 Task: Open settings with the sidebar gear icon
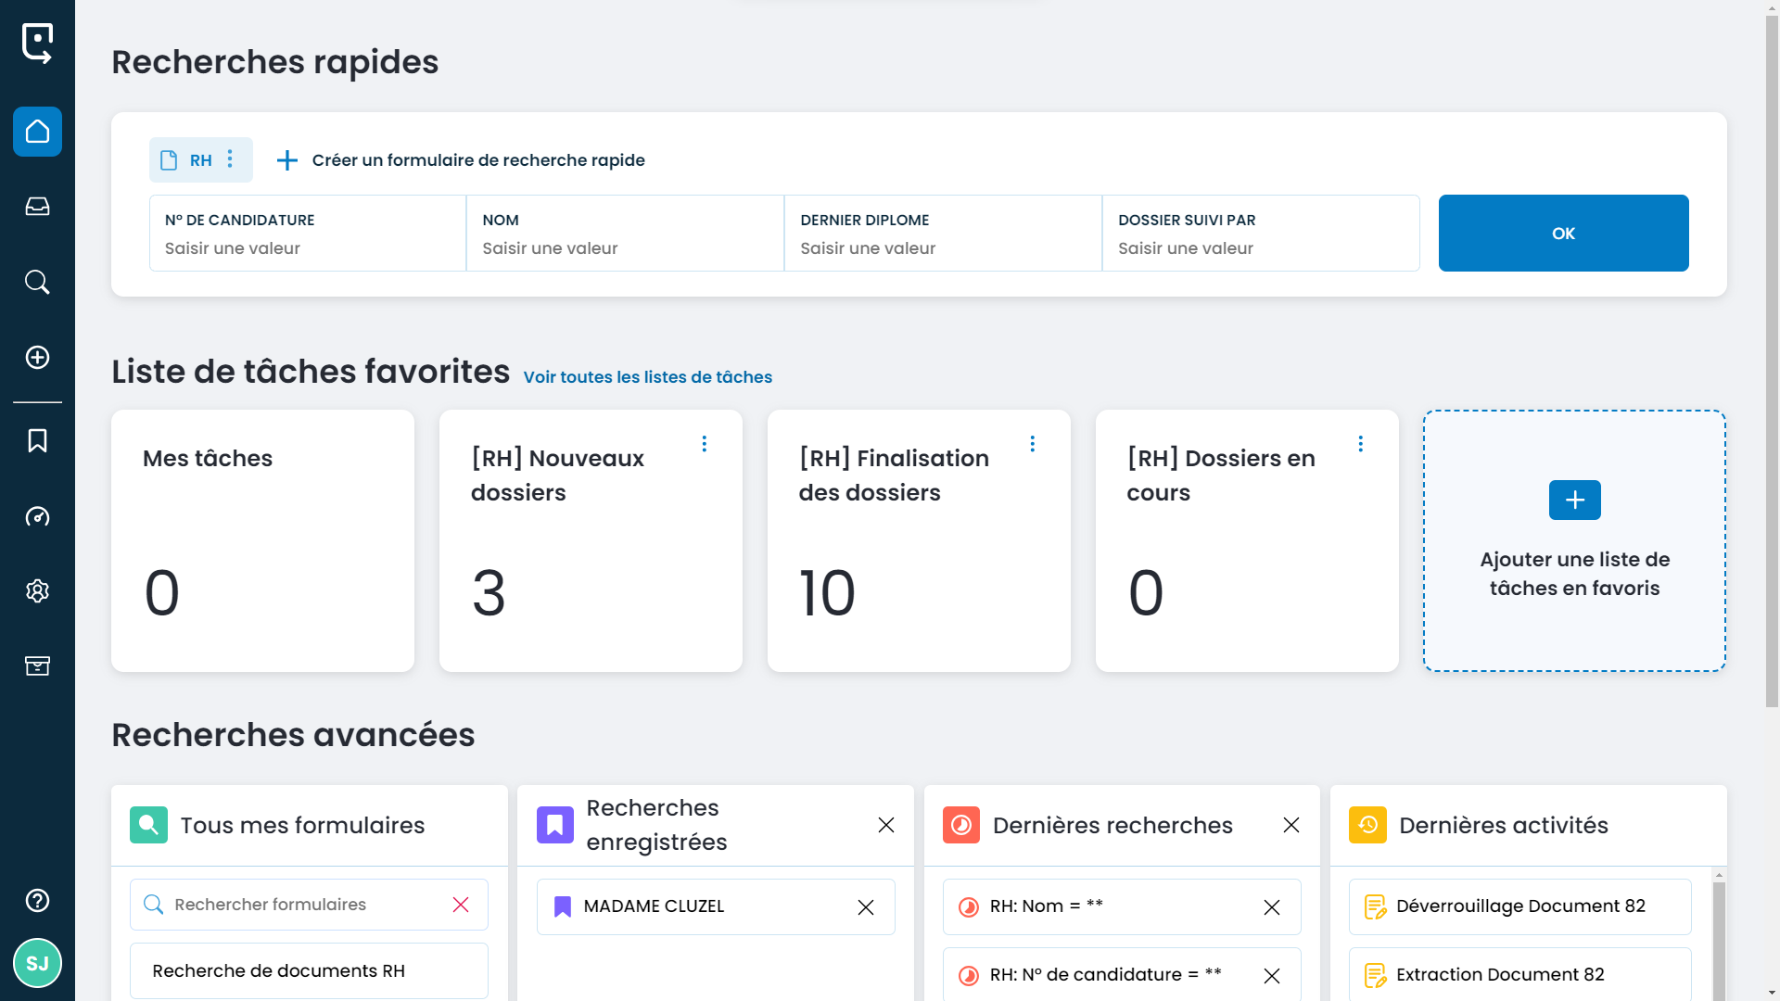coord(37,590)
